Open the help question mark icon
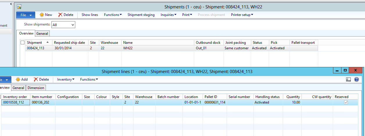The height and width of the screenshot is (136, 365). tap(357, 79)
